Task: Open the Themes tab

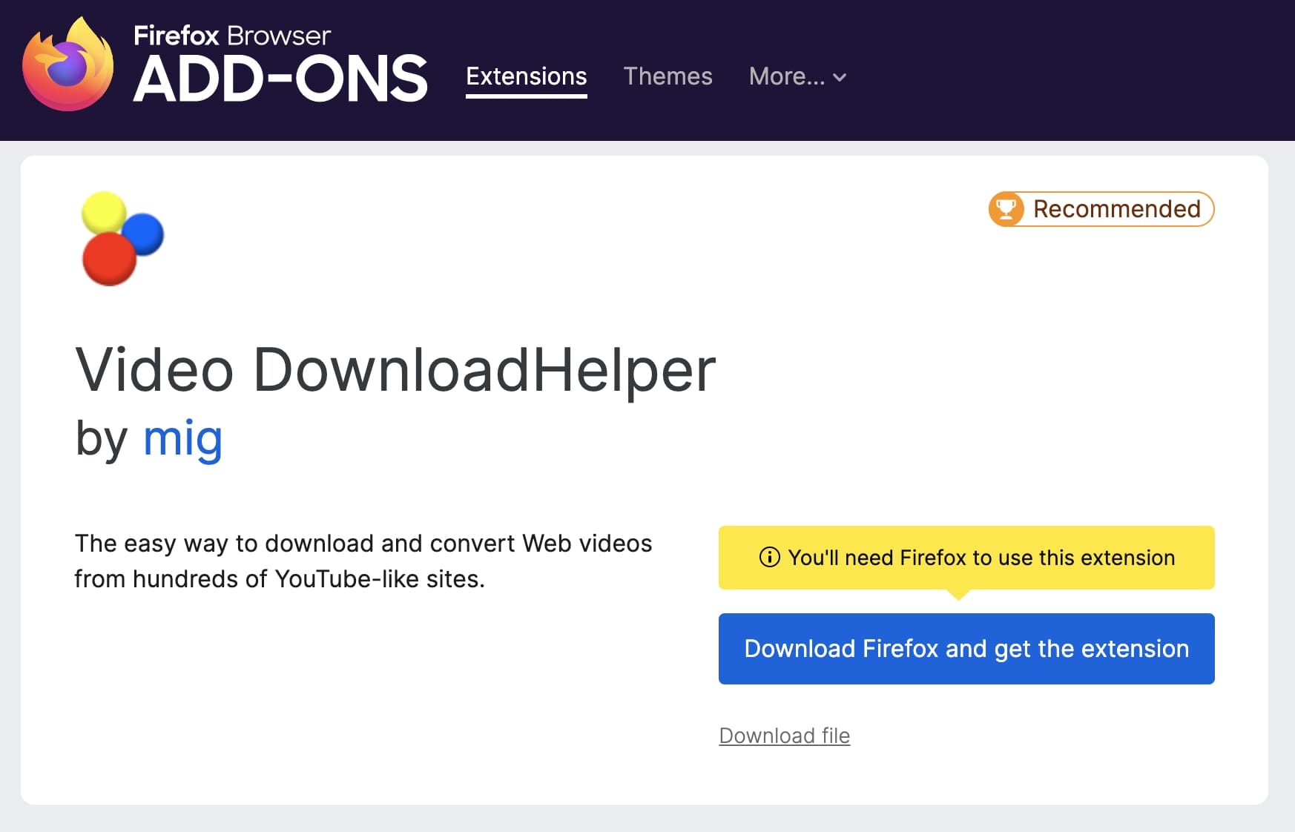Action: pos(668,76)
